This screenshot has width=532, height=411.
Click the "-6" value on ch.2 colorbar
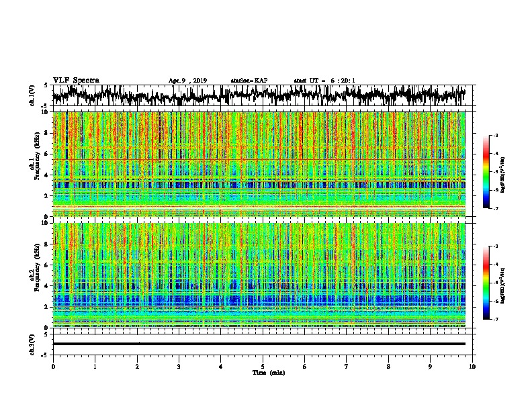click(495, 301)
